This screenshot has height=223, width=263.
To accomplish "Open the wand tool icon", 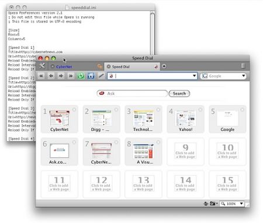I will [x=101, y=76].
